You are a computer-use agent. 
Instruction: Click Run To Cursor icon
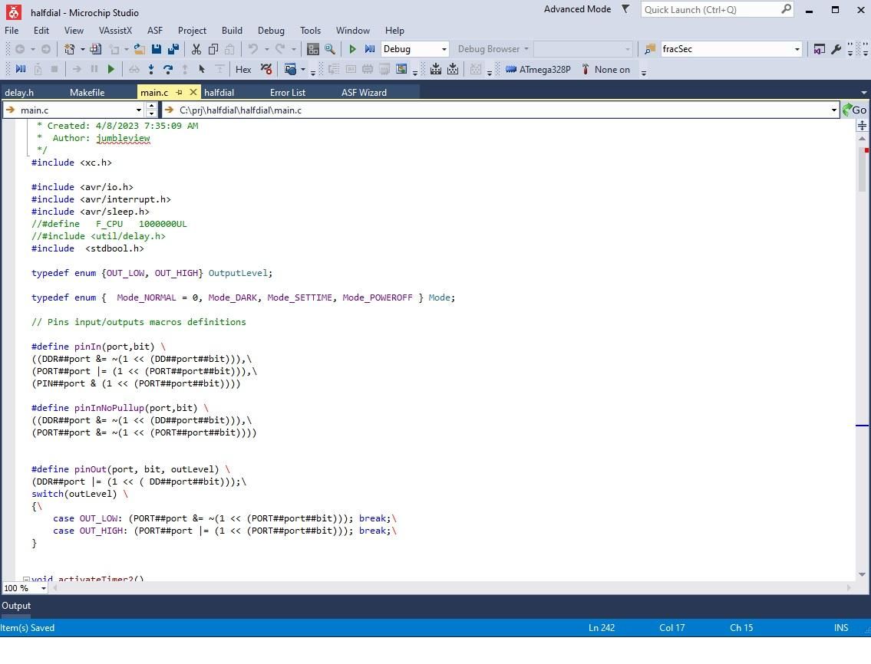(202, 70)
